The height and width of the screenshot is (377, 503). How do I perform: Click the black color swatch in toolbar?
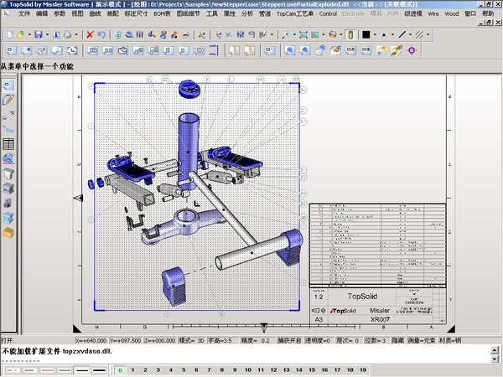click(x=366, y=34)
